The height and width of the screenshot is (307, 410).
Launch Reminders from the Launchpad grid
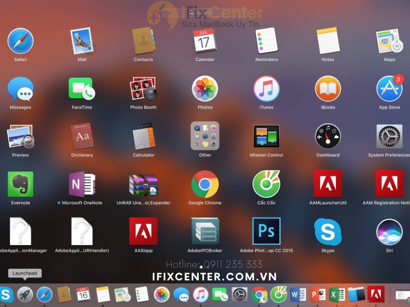tap(266, 41)
